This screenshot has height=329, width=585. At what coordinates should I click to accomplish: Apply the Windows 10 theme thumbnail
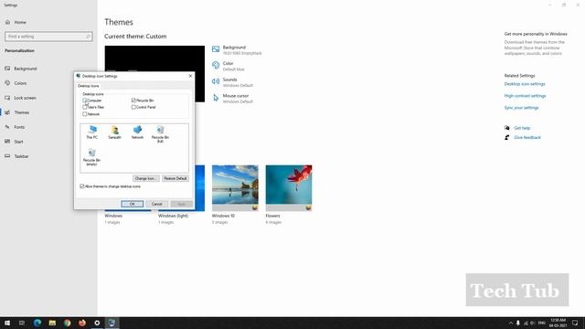[x=235, y=188]
